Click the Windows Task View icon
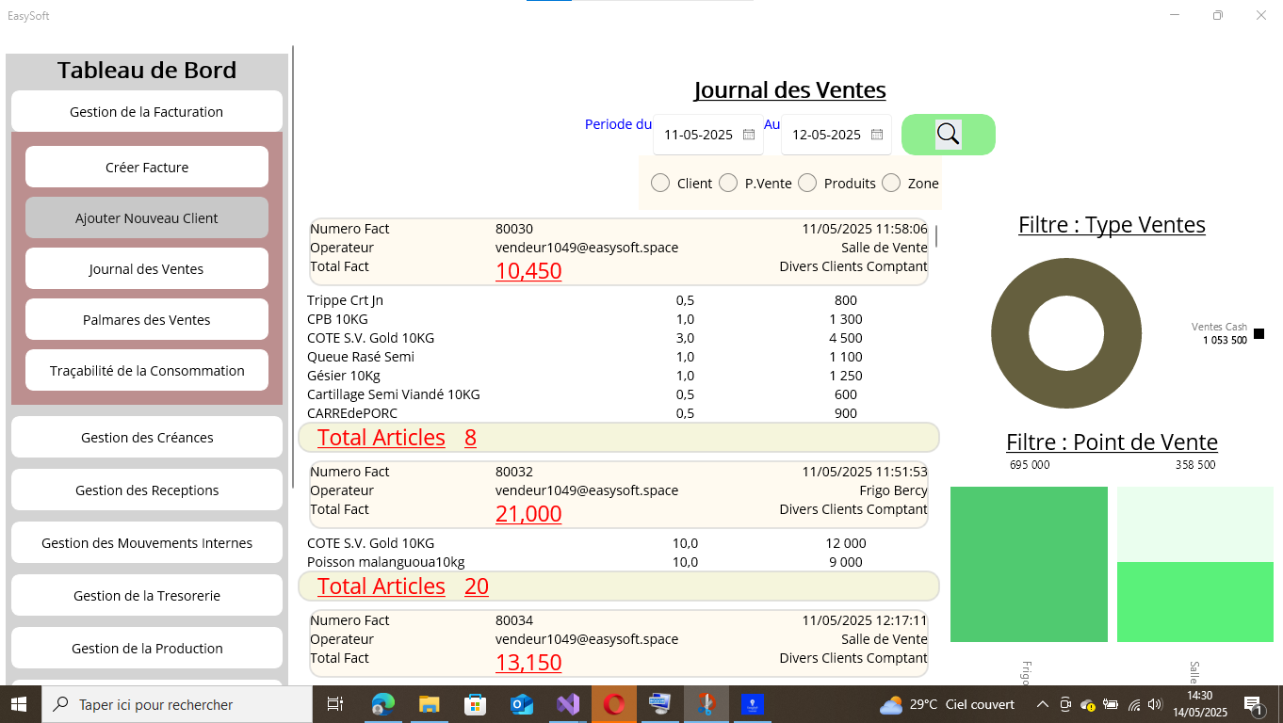1283x723 pixels. tap(334, 704)
